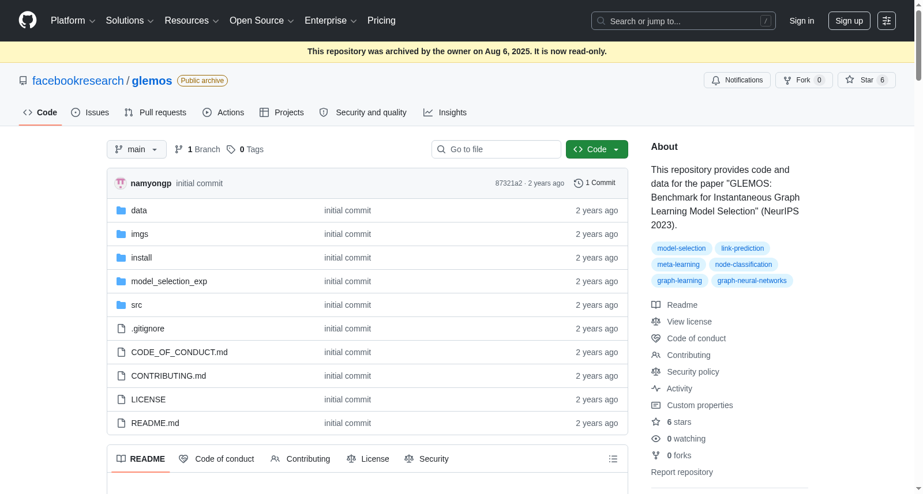Expand the Platform menu
The width and height of the screenshot is (923, 494).
(73, 21)
